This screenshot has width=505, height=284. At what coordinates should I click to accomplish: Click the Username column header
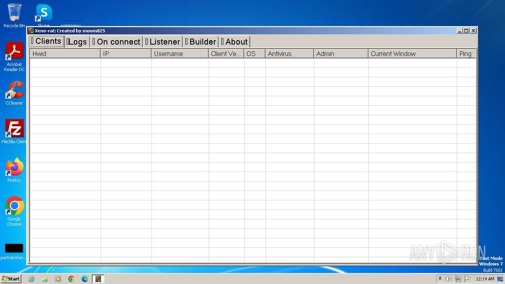pos(180,54)
